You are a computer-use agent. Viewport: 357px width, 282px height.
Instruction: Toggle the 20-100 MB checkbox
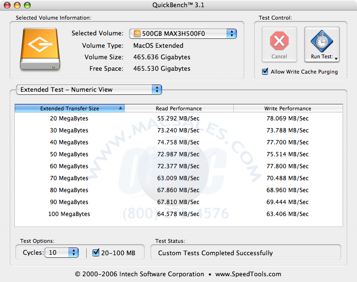point(96,252)
